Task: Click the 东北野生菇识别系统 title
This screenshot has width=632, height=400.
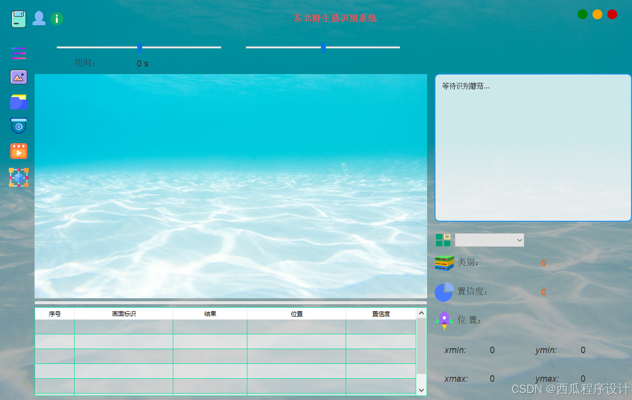Action: (x=335, y=18)
